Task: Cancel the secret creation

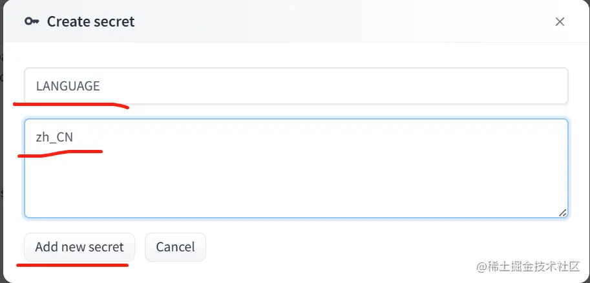Action: 175,247
